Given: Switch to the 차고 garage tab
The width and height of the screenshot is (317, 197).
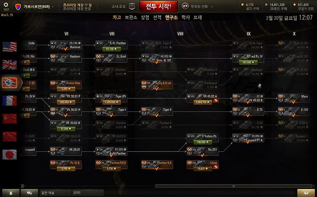Looking at the screenshot, I should coord(117,18).
